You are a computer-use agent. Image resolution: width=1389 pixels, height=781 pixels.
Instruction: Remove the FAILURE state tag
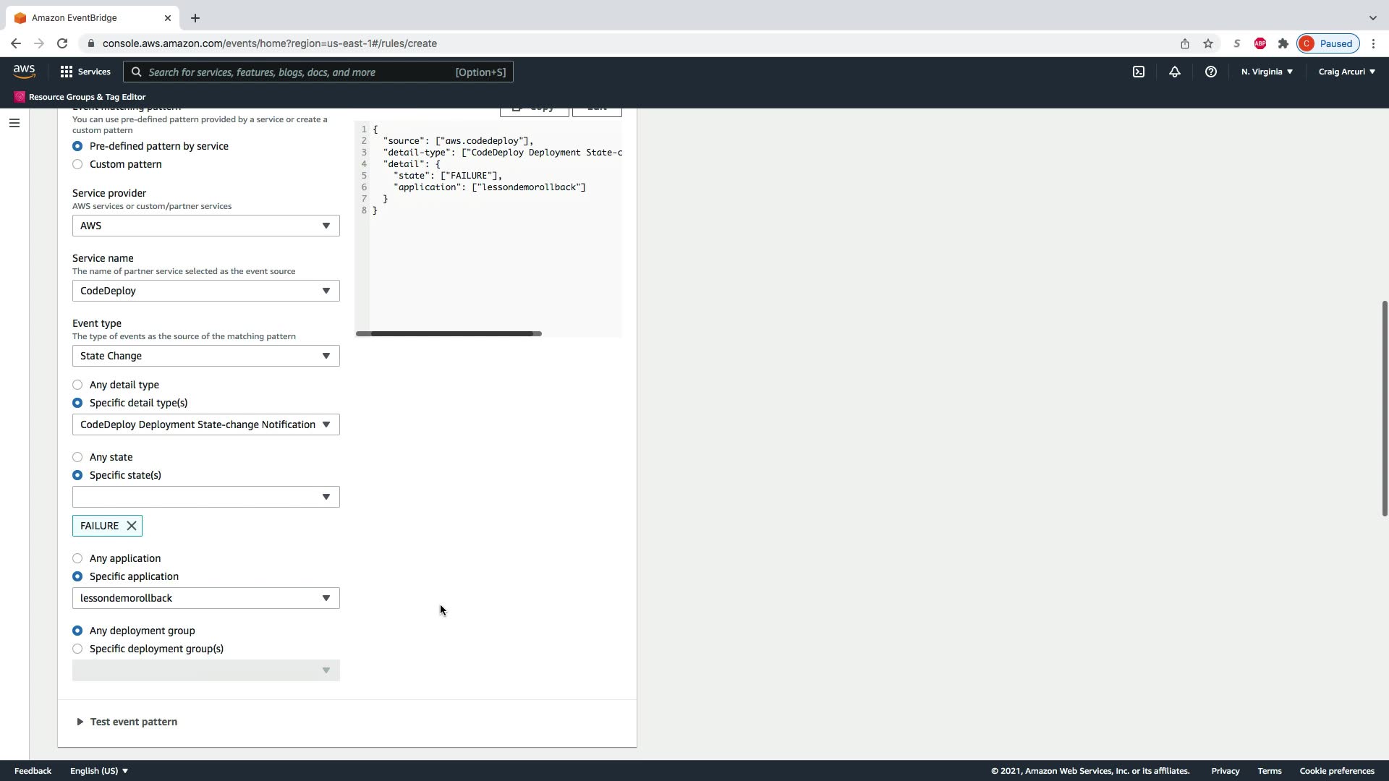[x=132, y=526]
